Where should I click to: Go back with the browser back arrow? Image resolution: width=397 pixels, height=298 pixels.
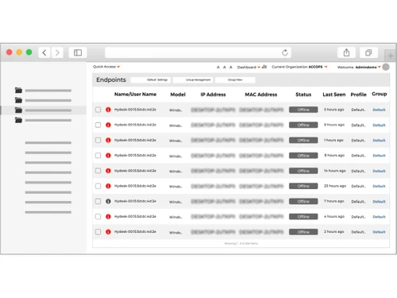(x=44, y=52)
